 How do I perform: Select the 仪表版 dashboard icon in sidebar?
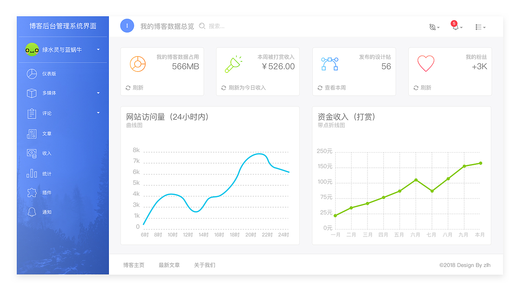coord(31,73)
